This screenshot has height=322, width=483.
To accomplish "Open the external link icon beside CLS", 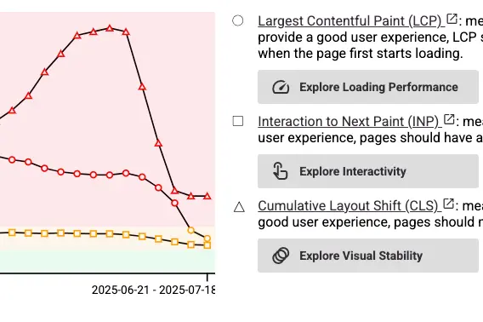I will pos(448,204).
